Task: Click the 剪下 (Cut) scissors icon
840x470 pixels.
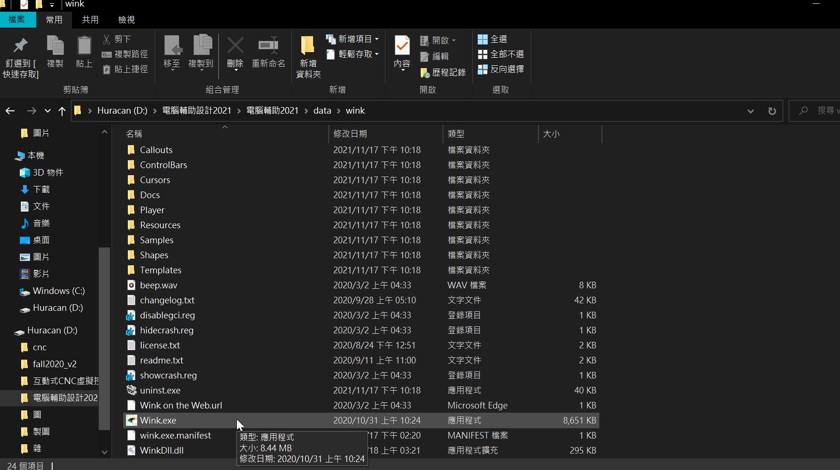Action: coord(107,39)
